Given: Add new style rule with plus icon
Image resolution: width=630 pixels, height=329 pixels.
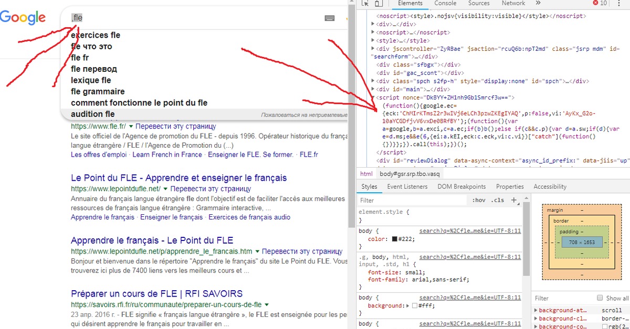Looking at the screenshot, I should 514,200.
